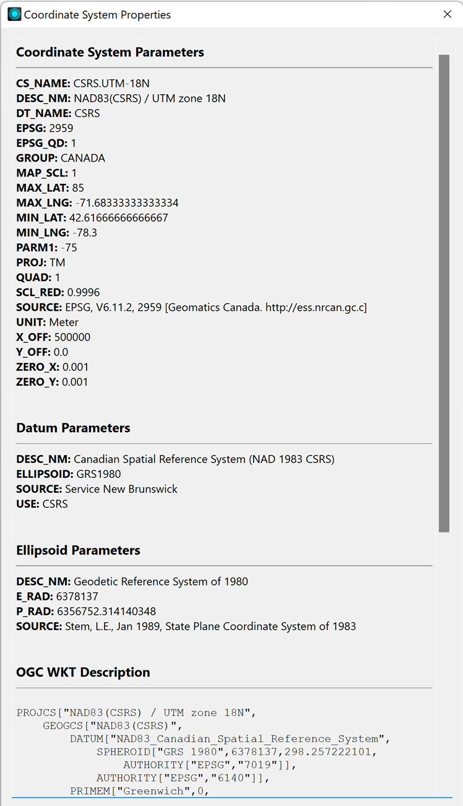
Task: Click the Coordinate System Properties window icon
Action: coord(14,14)
